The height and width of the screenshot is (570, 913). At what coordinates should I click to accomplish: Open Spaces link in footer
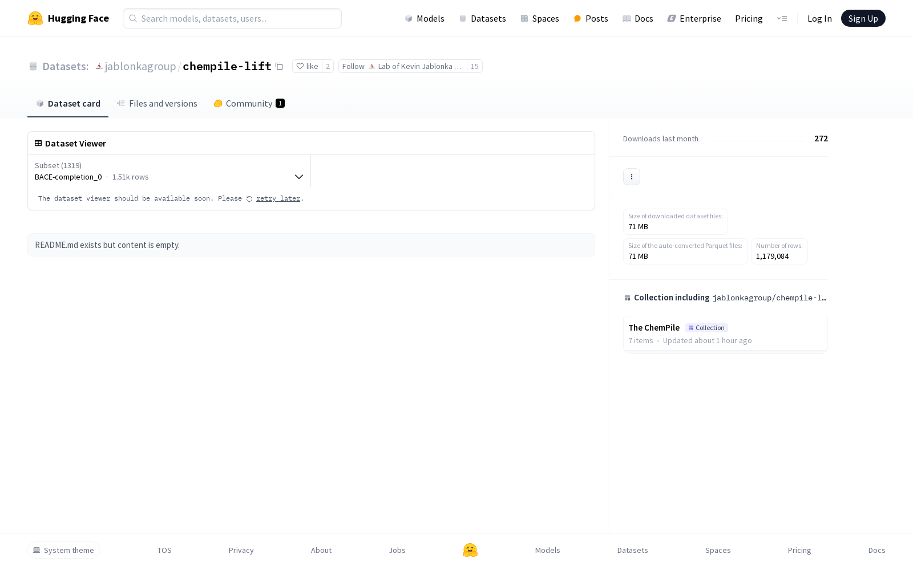[x=718, y=550]
